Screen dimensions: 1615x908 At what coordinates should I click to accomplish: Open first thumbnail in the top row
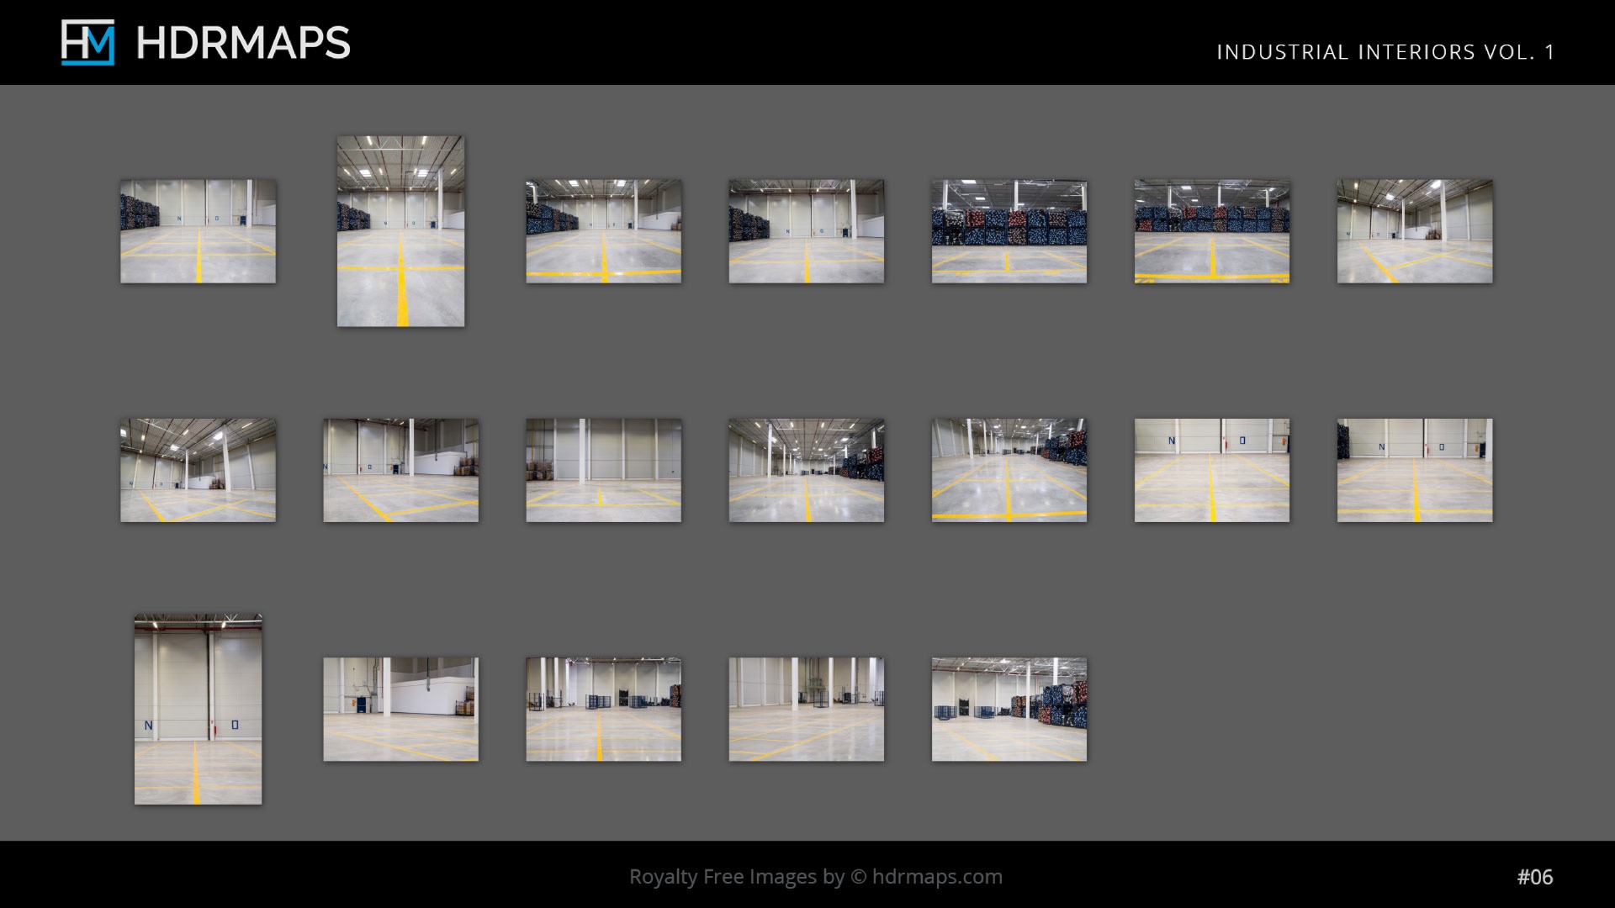(198, 231)
